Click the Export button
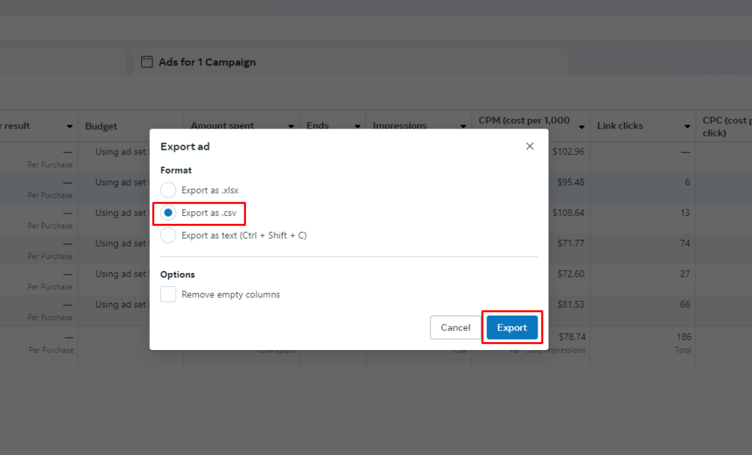752x455 pixels. point(512,327)
